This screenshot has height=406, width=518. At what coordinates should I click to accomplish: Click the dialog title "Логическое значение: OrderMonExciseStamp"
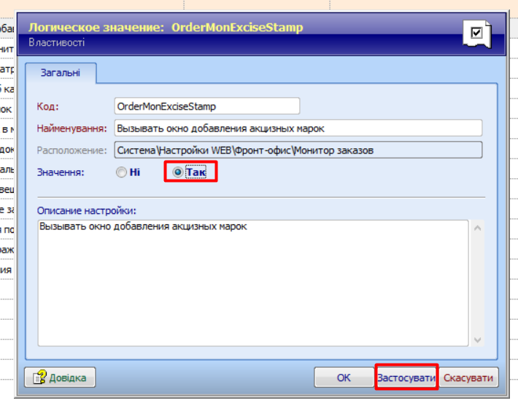click(166, 28)
